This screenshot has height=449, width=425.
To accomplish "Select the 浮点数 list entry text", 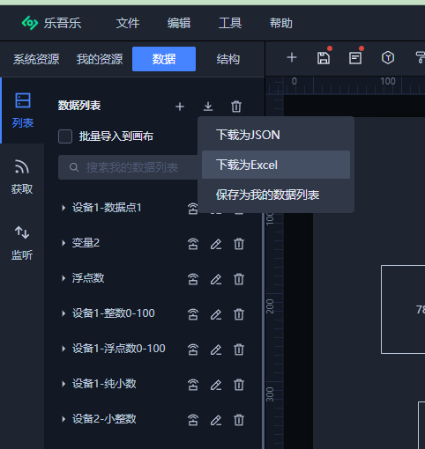I will tap(88, 278).
